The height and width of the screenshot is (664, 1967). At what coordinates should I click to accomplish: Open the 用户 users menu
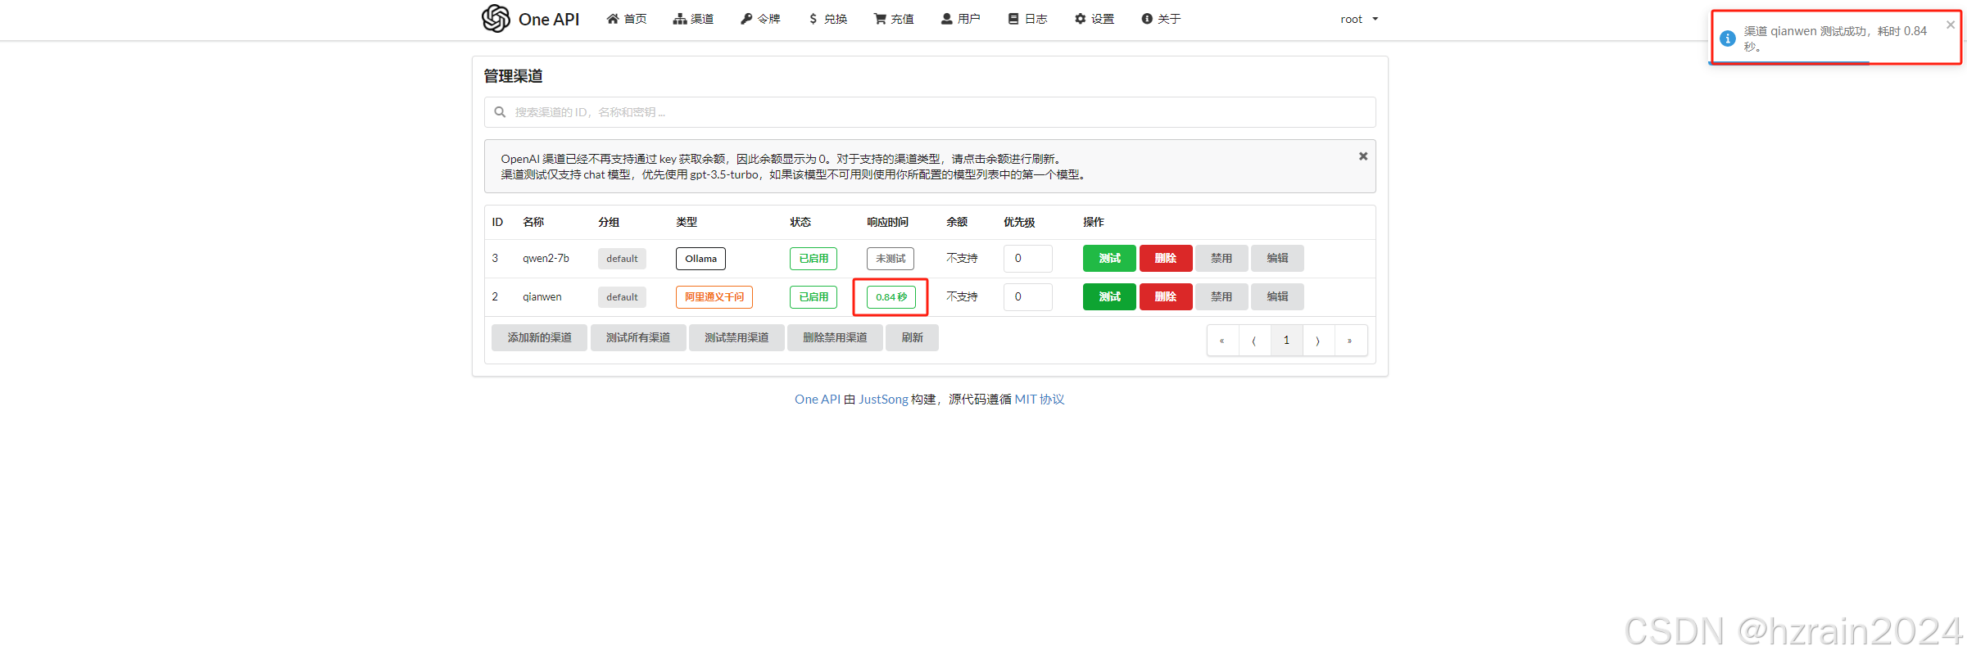960,19
